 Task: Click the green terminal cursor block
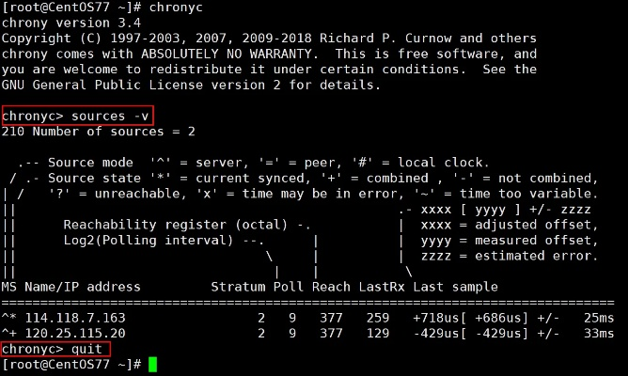152,365
